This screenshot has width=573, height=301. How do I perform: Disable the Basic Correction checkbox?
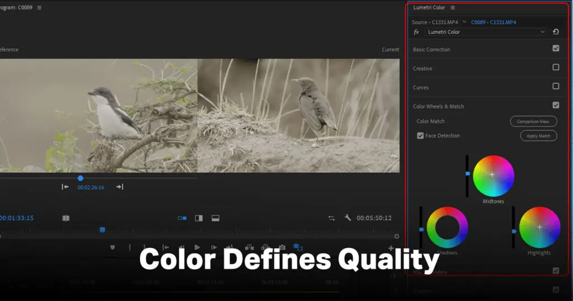pos(556,49)
